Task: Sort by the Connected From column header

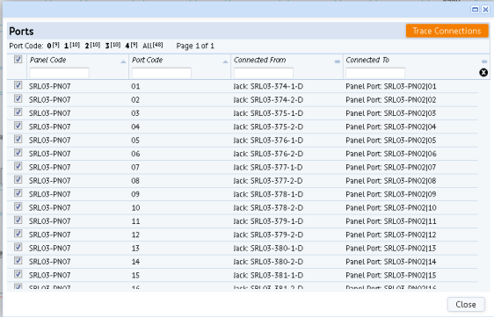Action: click(x=260, y=60)
